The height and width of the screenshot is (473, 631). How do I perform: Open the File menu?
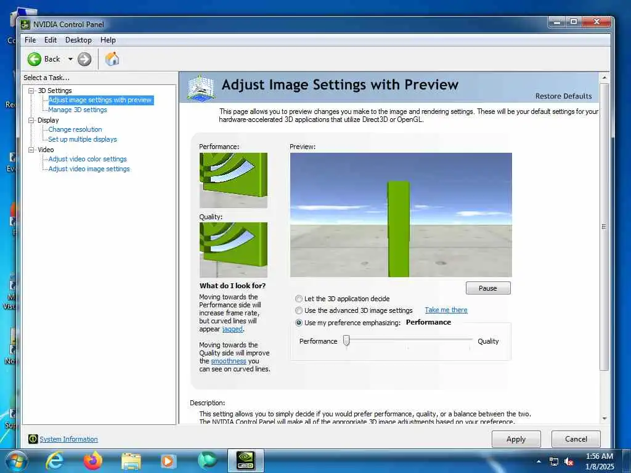30,40
